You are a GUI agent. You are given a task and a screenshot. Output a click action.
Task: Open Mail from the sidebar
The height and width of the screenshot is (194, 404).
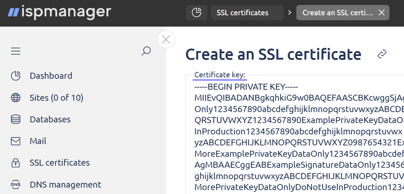[38, 141]
